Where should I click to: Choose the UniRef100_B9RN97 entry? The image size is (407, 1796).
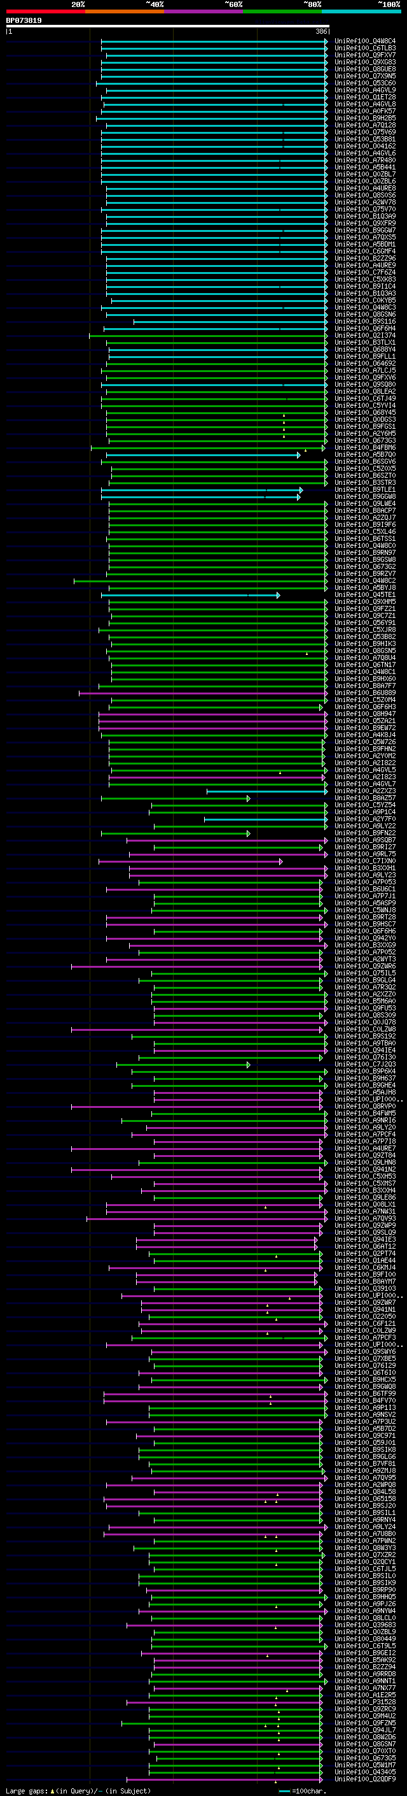click(x=364, y=553)
